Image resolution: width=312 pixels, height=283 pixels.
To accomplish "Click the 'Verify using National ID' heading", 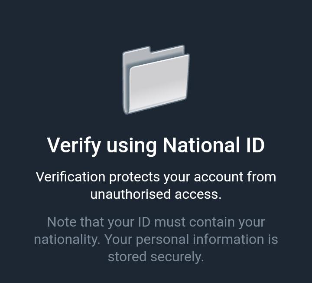I will 156,145.
